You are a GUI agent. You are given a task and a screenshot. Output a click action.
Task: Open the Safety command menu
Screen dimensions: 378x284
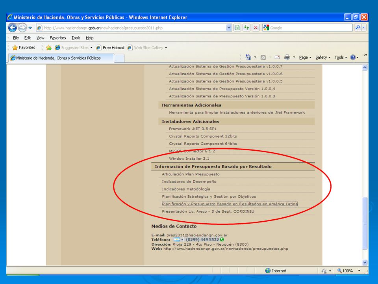tap(323, 57)
